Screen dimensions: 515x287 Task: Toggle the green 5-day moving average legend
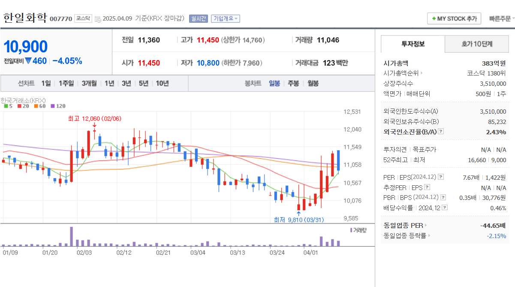pyautogui.click(x=6, y=106)
